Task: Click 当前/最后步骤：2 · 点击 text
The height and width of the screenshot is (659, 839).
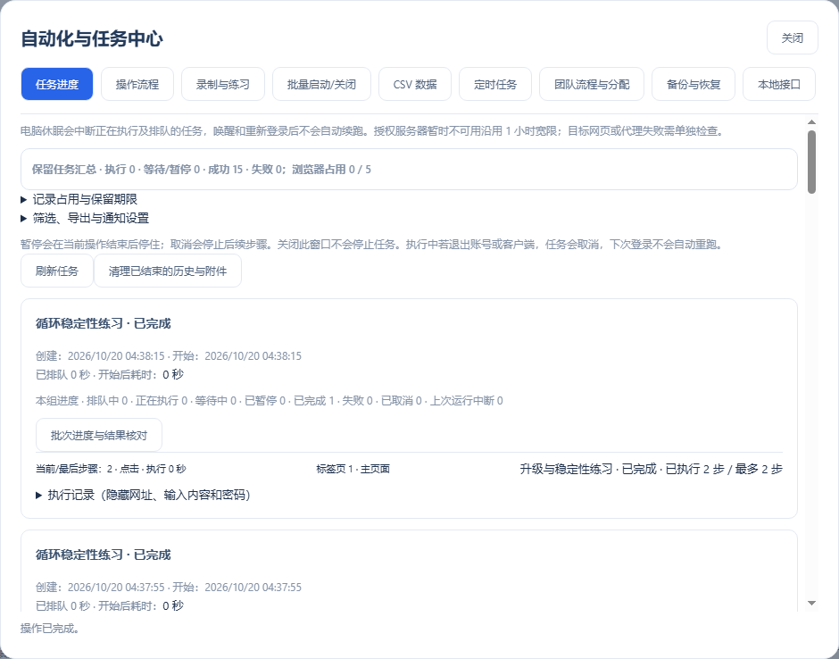Action: pos(111,469)
